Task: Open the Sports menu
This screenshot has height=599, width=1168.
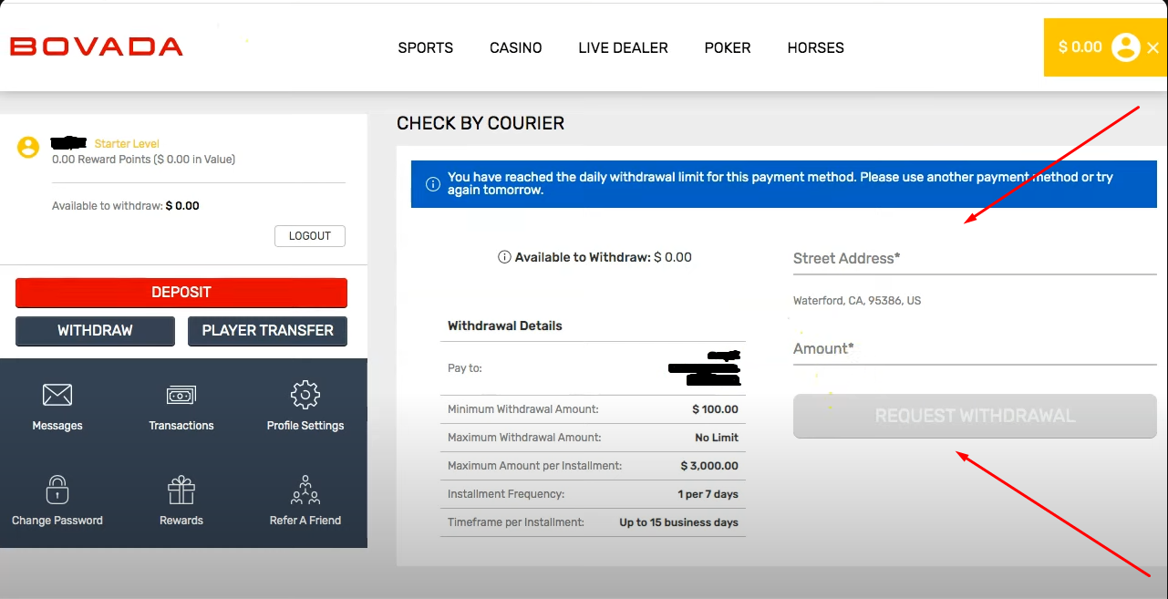Action: pos(425,48)
